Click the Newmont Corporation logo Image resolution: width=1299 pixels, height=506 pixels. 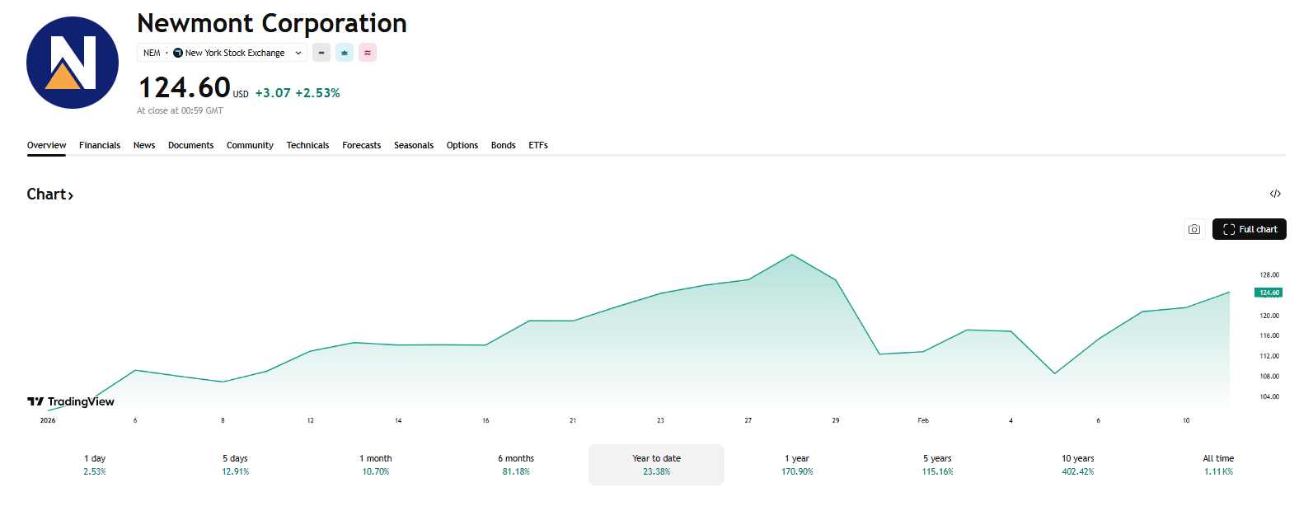(73, 63)
